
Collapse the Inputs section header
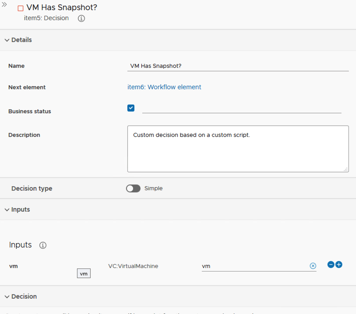coord(18,209)
